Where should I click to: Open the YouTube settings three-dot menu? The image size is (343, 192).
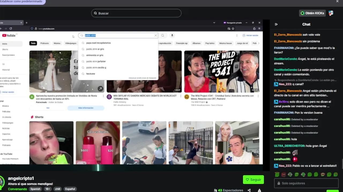[237, 35]
